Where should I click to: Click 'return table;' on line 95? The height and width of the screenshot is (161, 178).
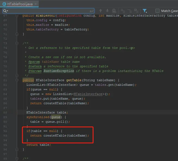(x=39, y=145)
